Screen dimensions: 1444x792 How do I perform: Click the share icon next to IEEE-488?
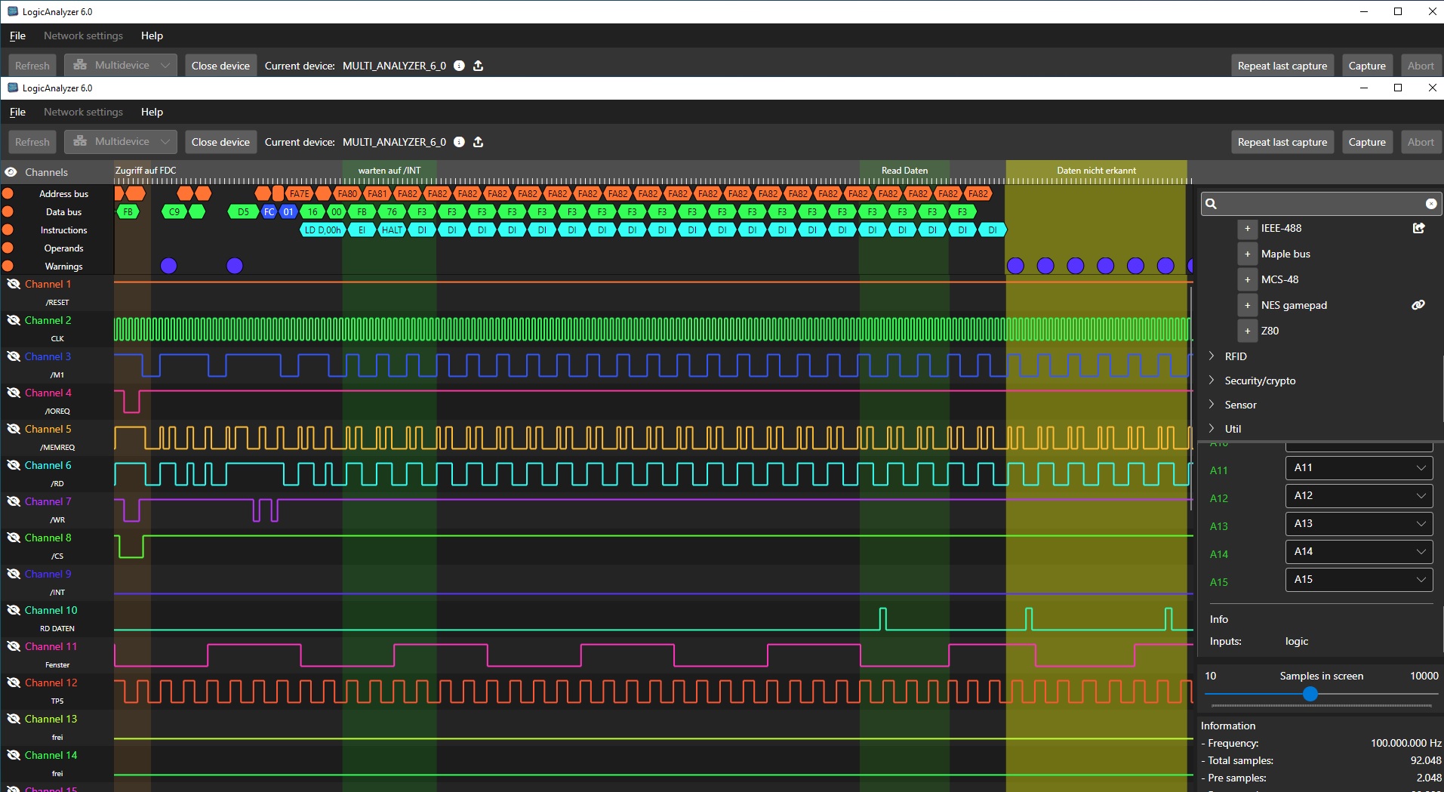coord(1418,228)
